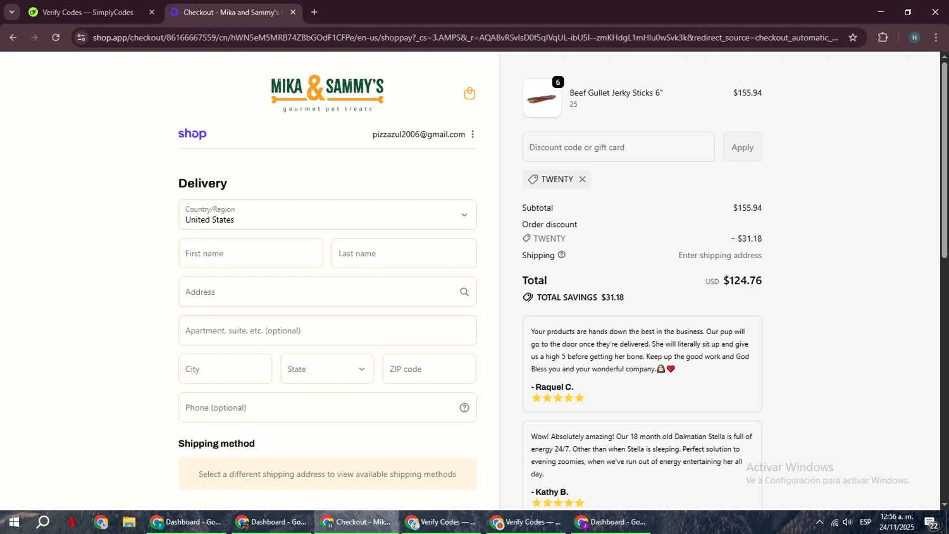Viewport: 949px width, 534px height.
Task: Open pinned Chrome icon in taskbar
Action: point(101,522)
